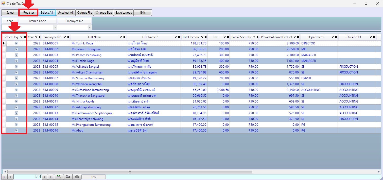Click the Output File button
The image size is (383, 180).
tap(84, 13)
